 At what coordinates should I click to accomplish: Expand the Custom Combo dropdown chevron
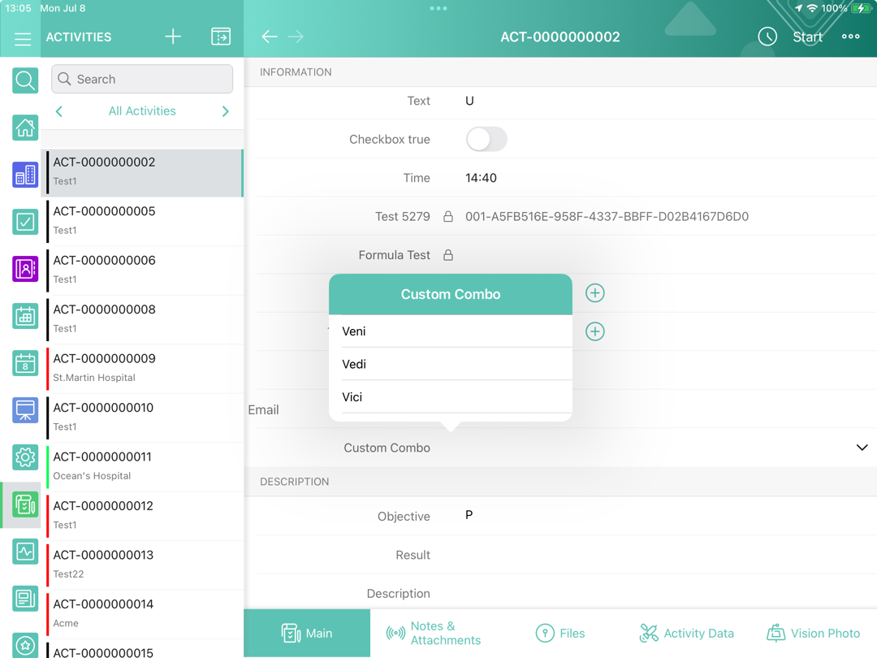pyautogui.click(x=862, y=448)
